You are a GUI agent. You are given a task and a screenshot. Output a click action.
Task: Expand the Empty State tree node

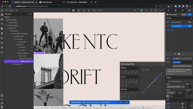click(12, 64)
